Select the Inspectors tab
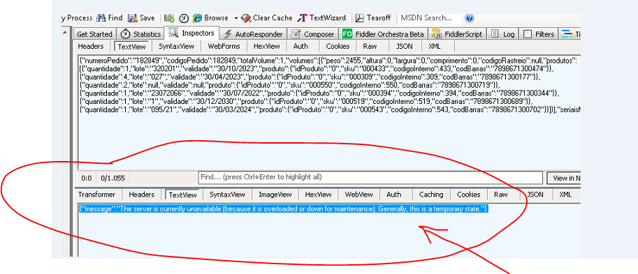 point(191,33)
